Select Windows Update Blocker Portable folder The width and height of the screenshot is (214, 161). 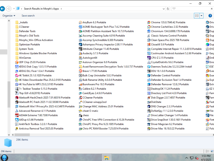coord(36,53)
